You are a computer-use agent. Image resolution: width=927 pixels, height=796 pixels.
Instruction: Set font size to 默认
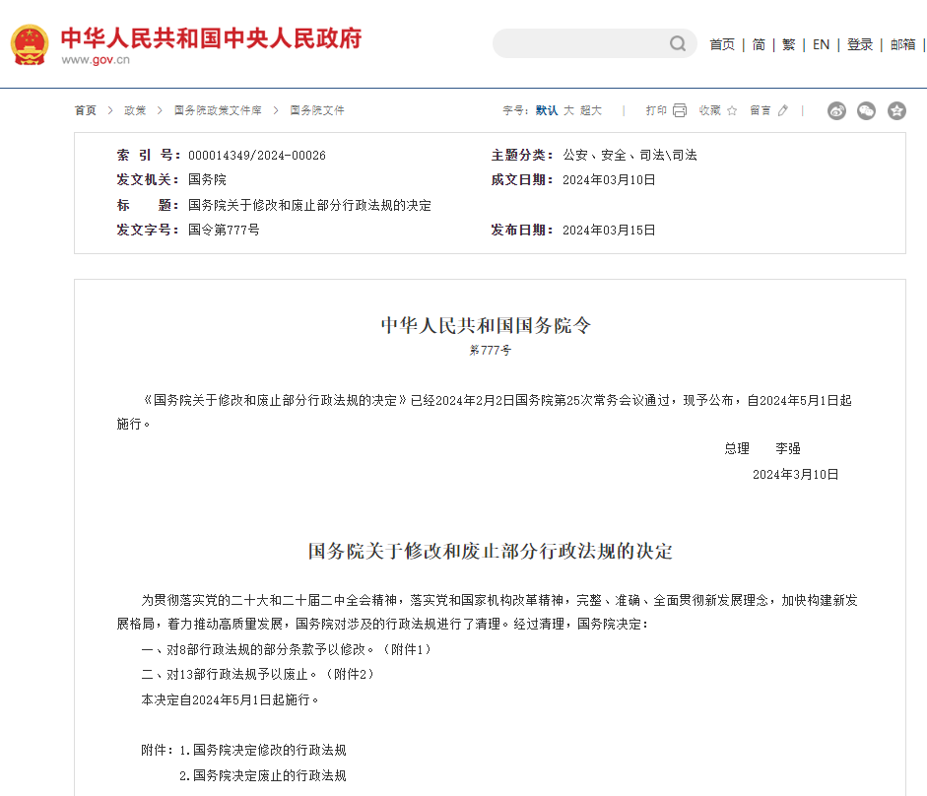[x=547, y=110]
